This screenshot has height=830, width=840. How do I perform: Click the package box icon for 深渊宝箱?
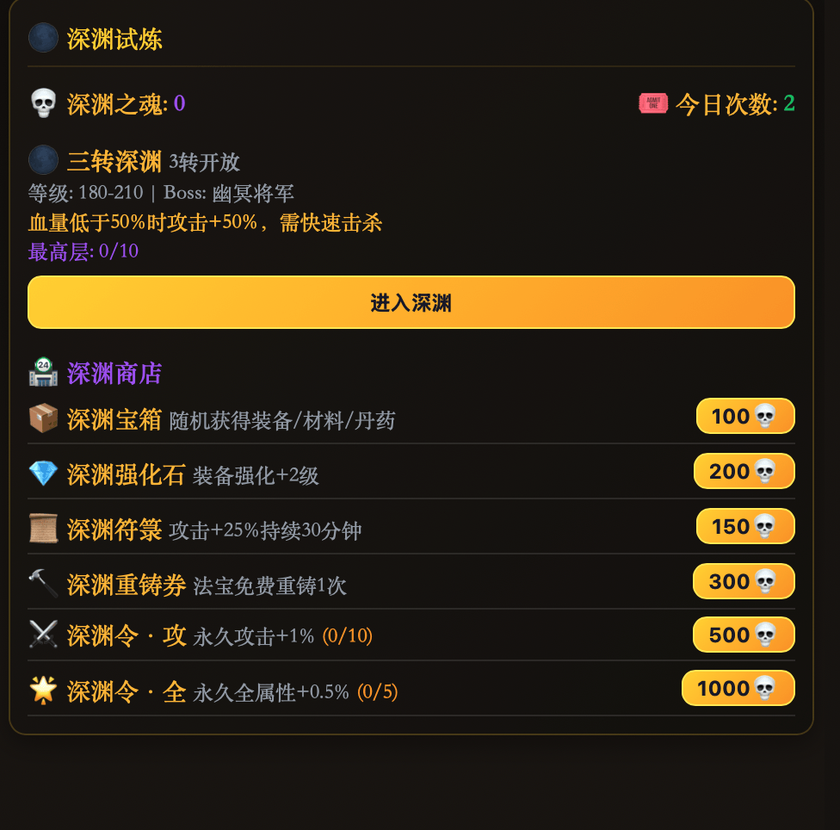tap(43, 419)
